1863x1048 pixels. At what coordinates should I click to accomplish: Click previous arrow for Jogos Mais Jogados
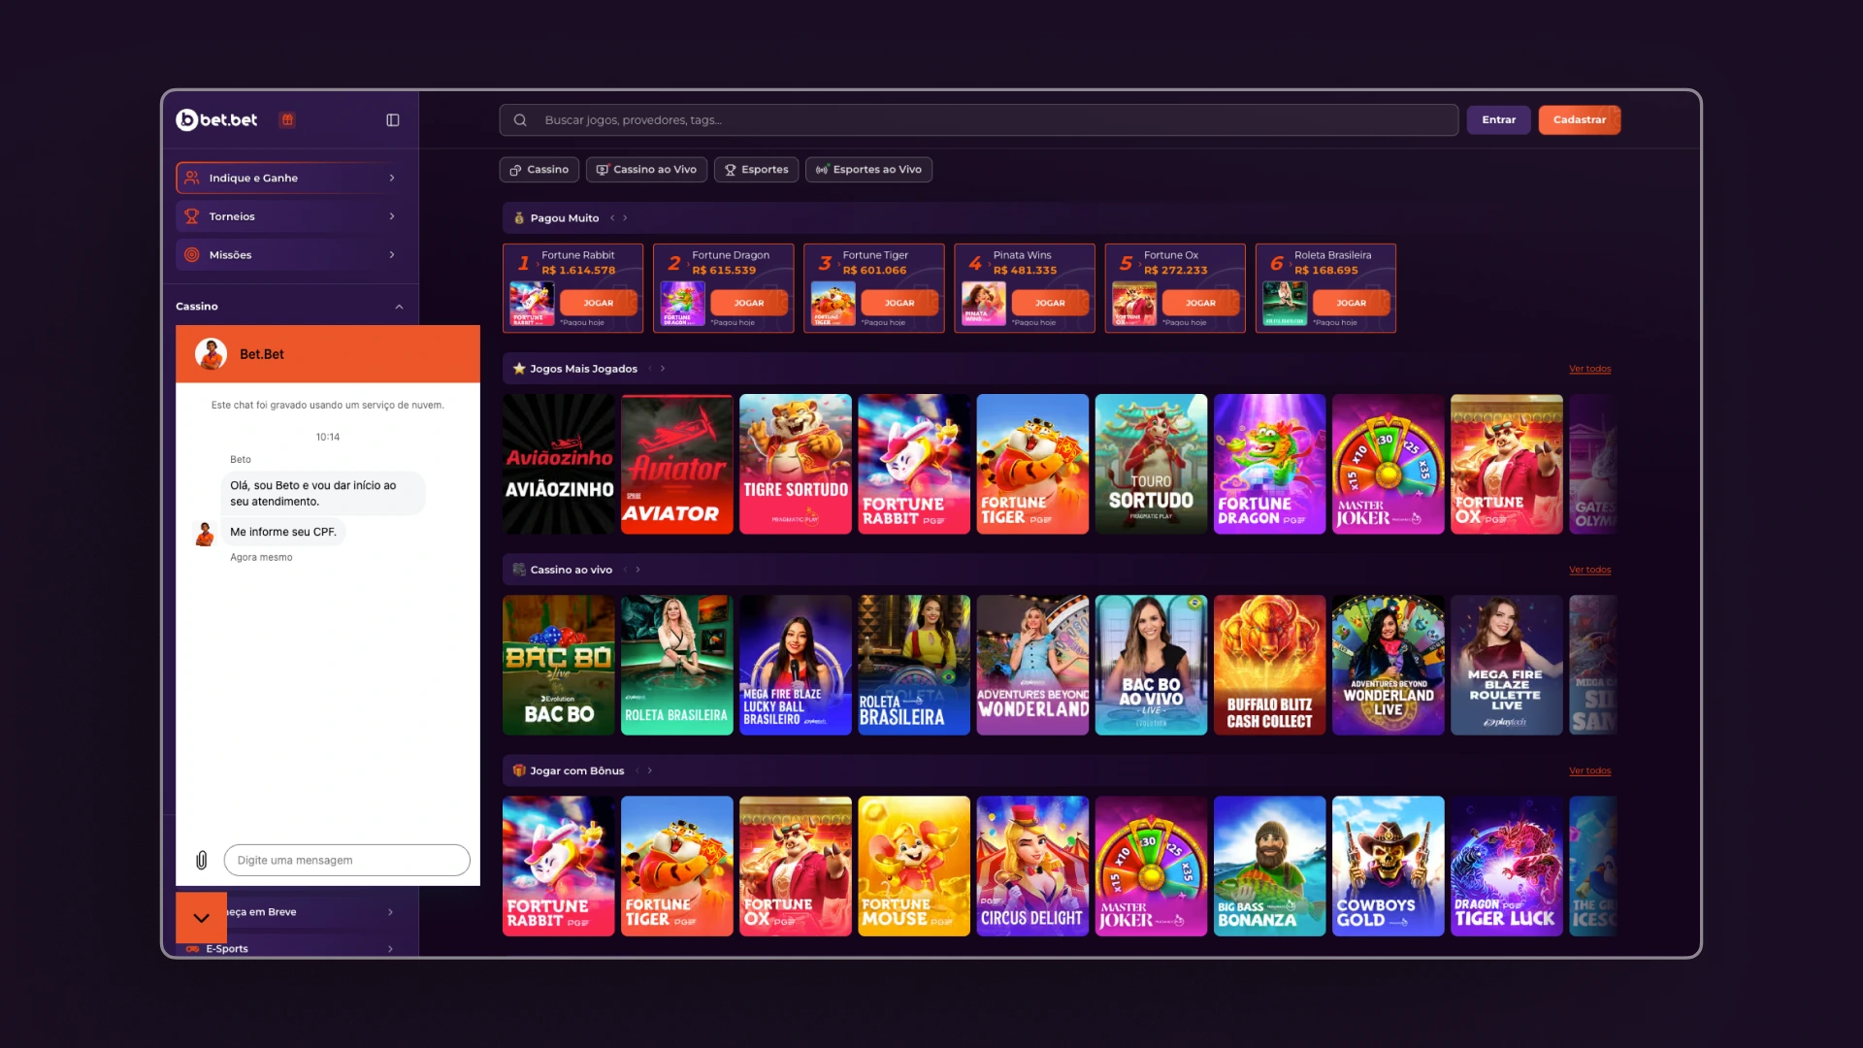click(x=650, y=369)
